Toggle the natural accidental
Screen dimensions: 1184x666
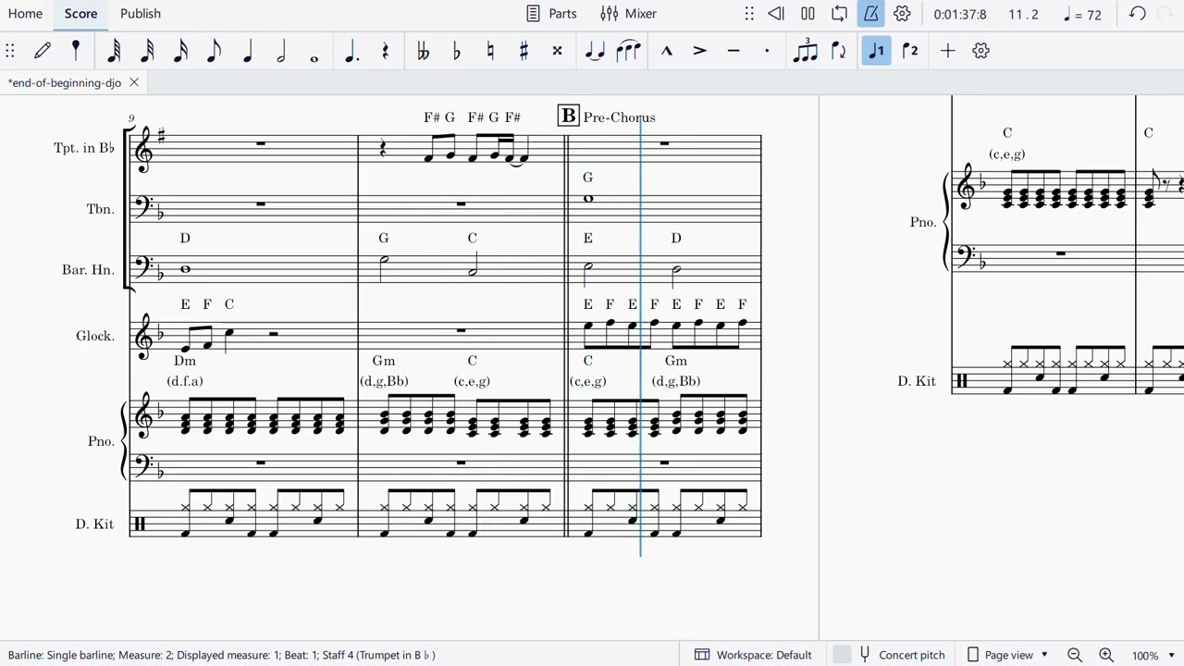[490, 51]
